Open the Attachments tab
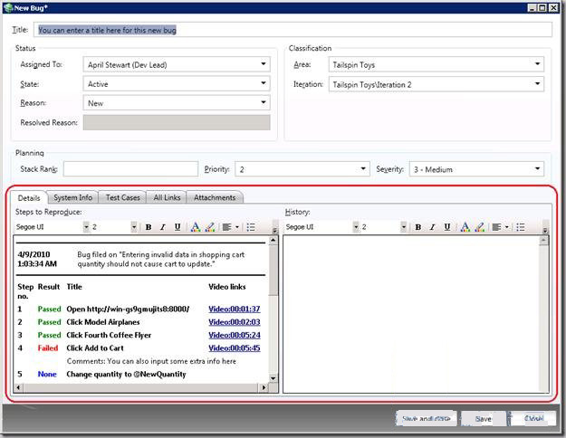566x438 pixels. tap(215, 197)
